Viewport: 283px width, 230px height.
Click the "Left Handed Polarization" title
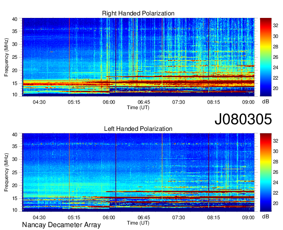coord(138,129)
